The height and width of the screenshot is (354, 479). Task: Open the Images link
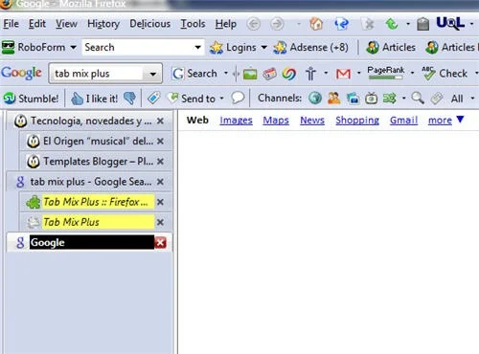236,121
